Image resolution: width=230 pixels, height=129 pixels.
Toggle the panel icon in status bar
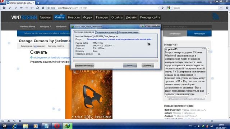coord(3,121)
